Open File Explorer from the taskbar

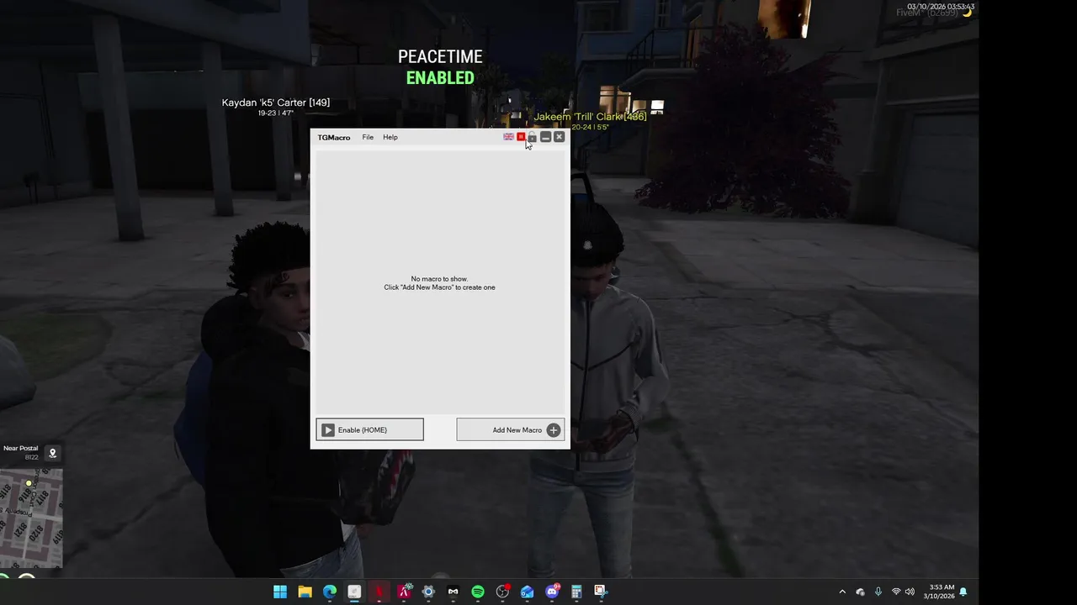(305, 592)
